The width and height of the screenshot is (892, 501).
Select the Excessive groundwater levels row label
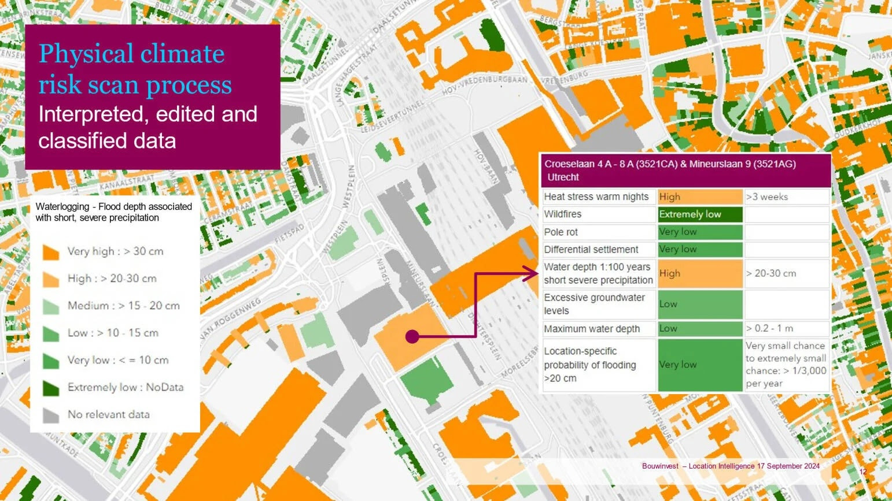[595, 304]
